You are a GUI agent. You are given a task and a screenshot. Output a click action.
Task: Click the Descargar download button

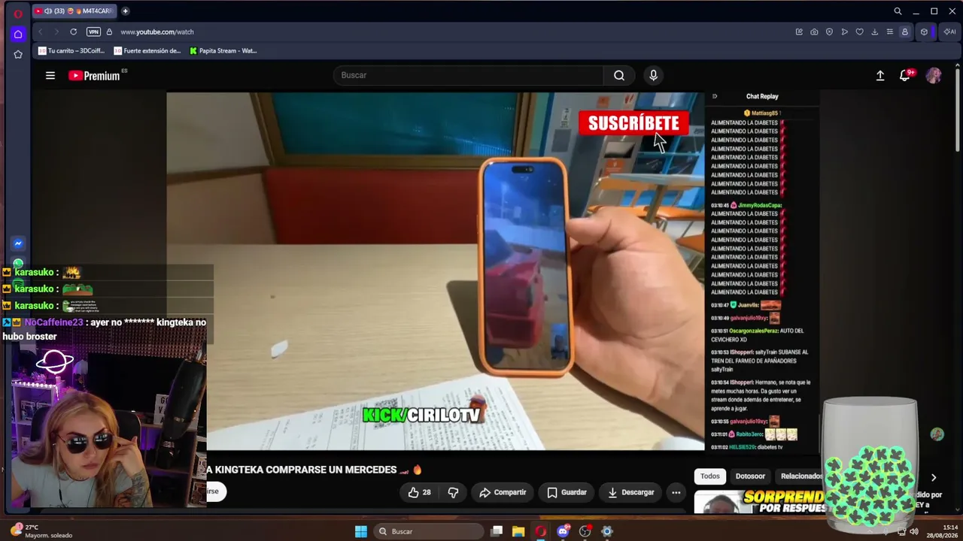point(630,492)
